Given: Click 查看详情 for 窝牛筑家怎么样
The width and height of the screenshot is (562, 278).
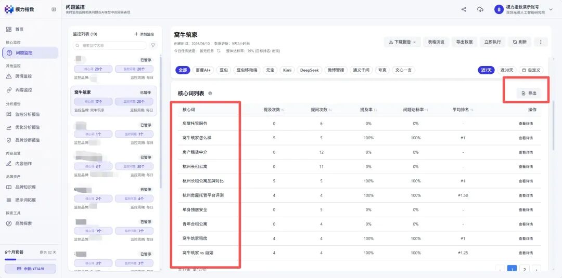Looking at the screenshot, I should [x=526, y=138].
